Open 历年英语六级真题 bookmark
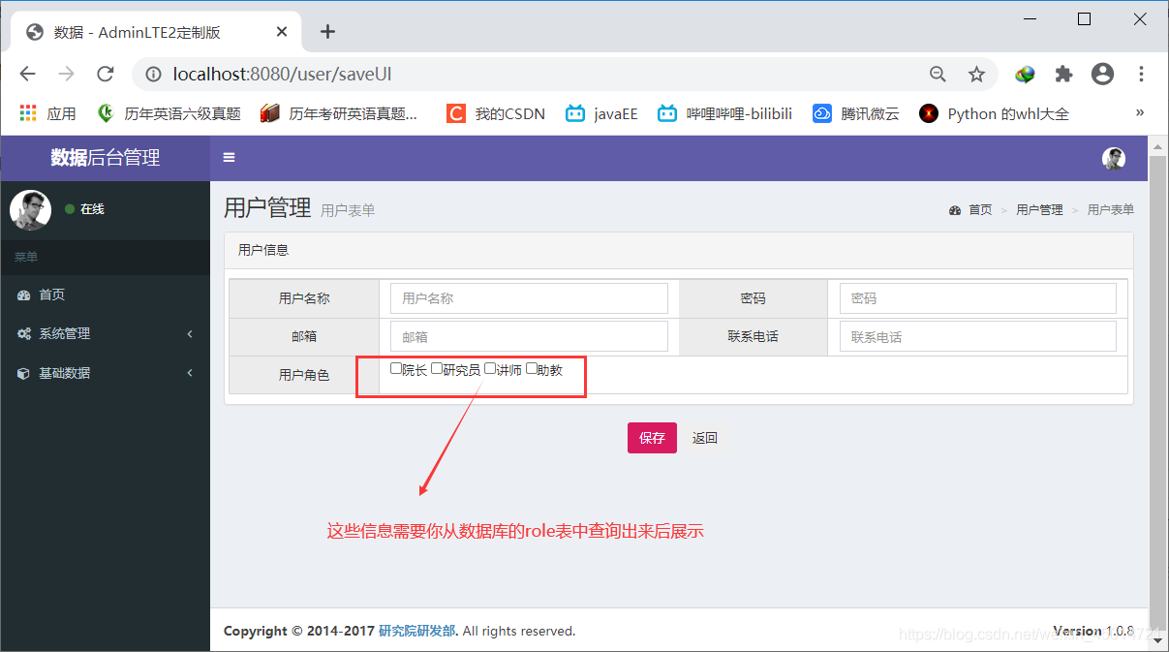1169x652 pixels. tap(169, 113)
